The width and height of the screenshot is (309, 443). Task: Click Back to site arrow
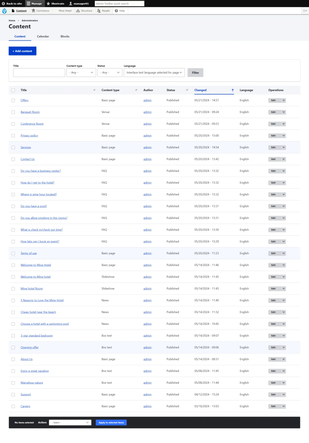point(12,4)
